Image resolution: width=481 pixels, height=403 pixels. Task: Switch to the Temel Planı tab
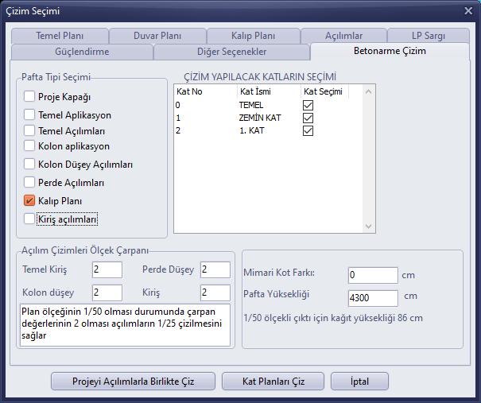click(x=60, y=36)
